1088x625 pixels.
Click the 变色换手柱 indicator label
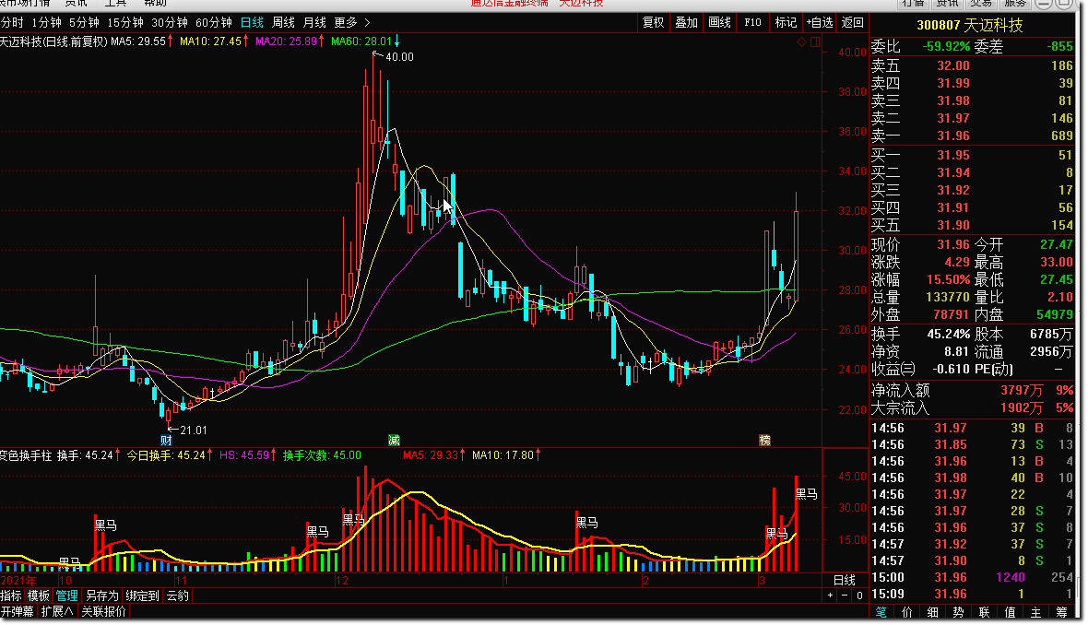(x=26, y=455)
